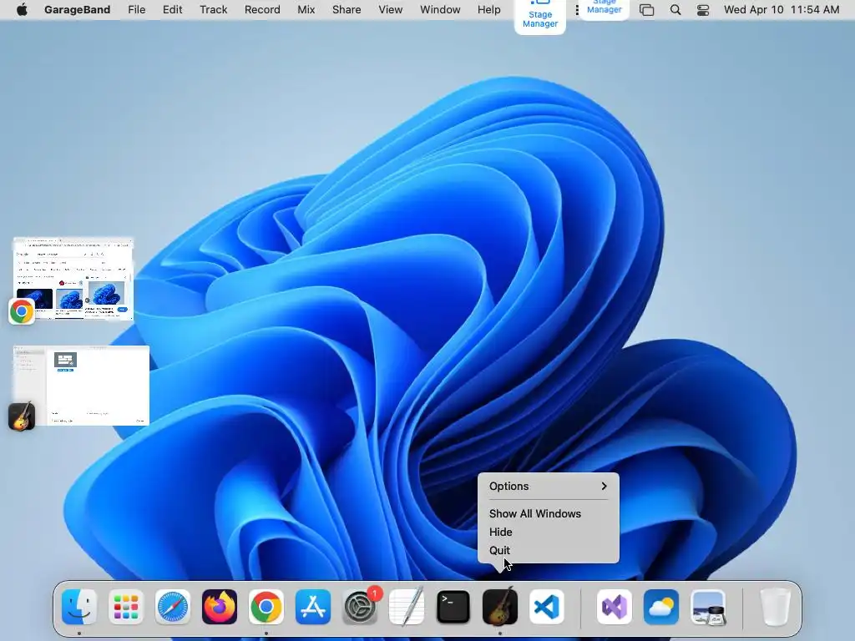
Task: Click GarageBand app icon in Stage Manager strip
Action: pos(22,416)
